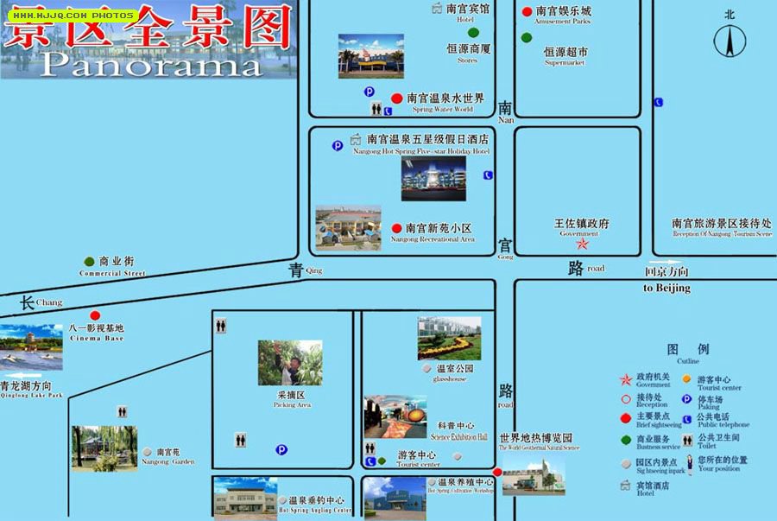
Task: Click the red dot beside Nangong Recreational Area
Action: click(x=397, y=227)
